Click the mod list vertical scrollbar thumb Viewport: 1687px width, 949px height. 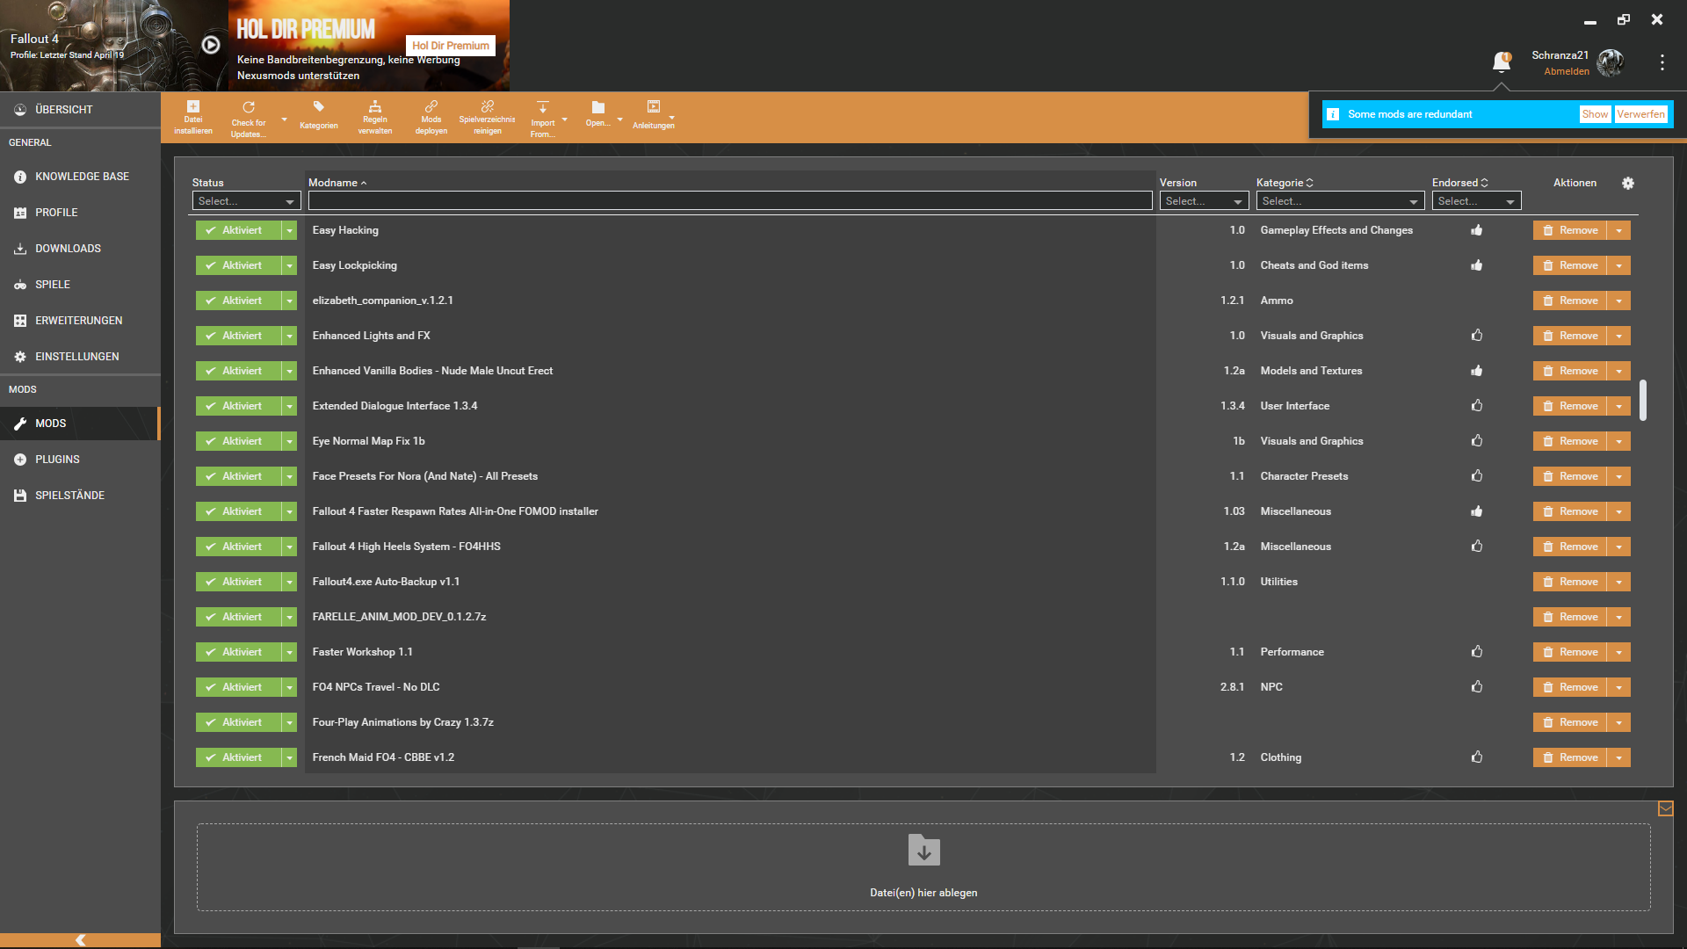pyautogui.click(x=1643, y=400)
